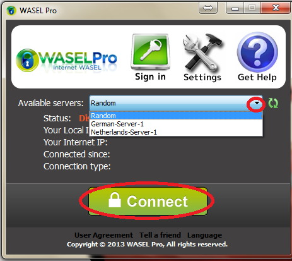Collapse the servers dropdown arrow
Image resolution: width=292 pixels, height=261 pixels.
(257, 103)
